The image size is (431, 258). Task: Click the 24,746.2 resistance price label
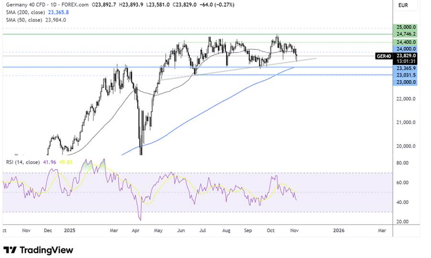404,34
